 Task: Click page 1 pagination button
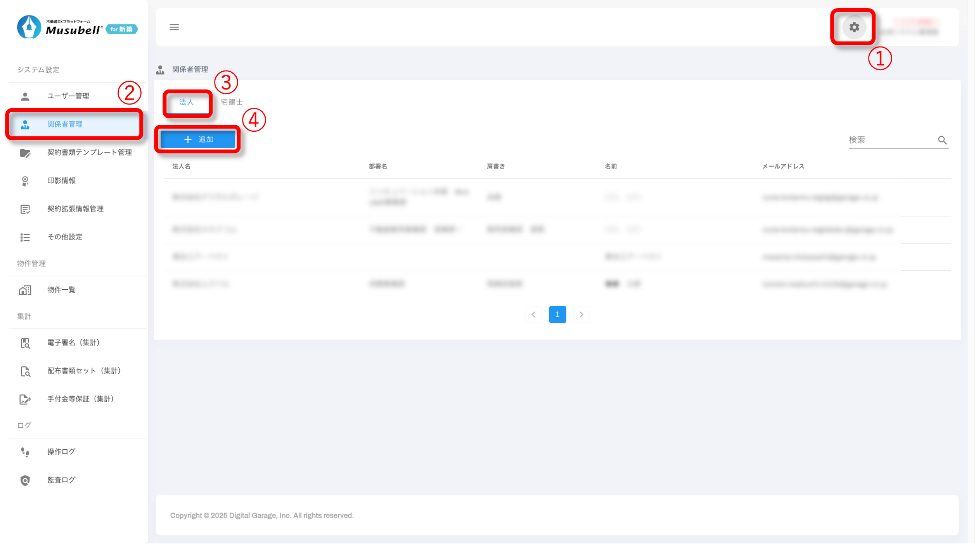point(557,315)
